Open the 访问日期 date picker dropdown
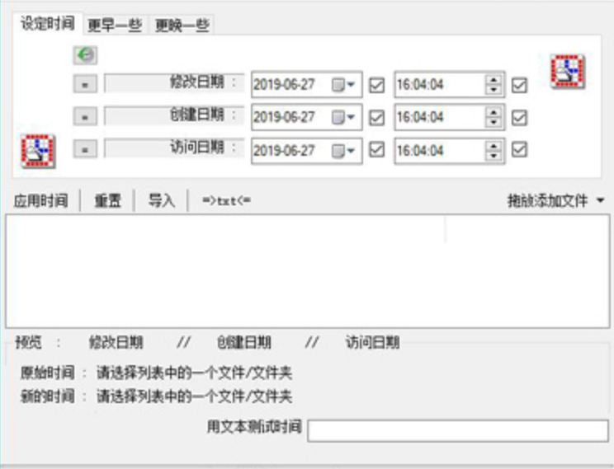Screen dimensions: 614x469 (x=343, y=151)
